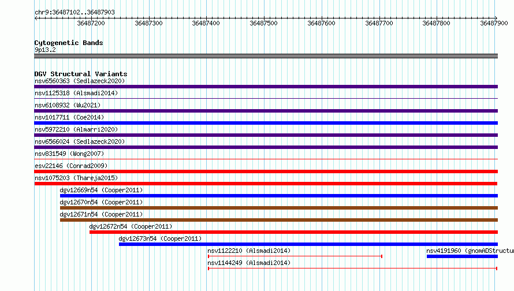Select the short blue nsv4191960 variant bar

click(x=462, y=256)
